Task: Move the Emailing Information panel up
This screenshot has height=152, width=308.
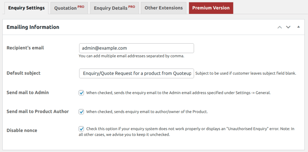Action: (280, 27)
